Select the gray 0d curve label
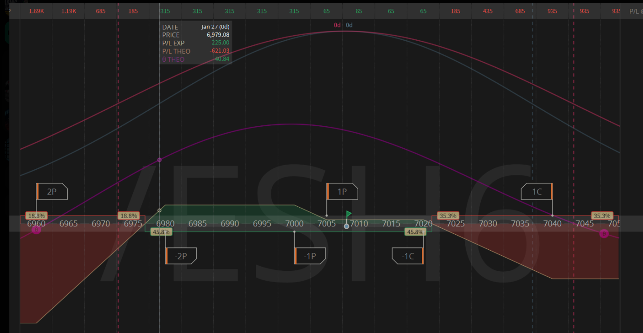Viewport: 643px width, 333px height. tap(349, 25)
